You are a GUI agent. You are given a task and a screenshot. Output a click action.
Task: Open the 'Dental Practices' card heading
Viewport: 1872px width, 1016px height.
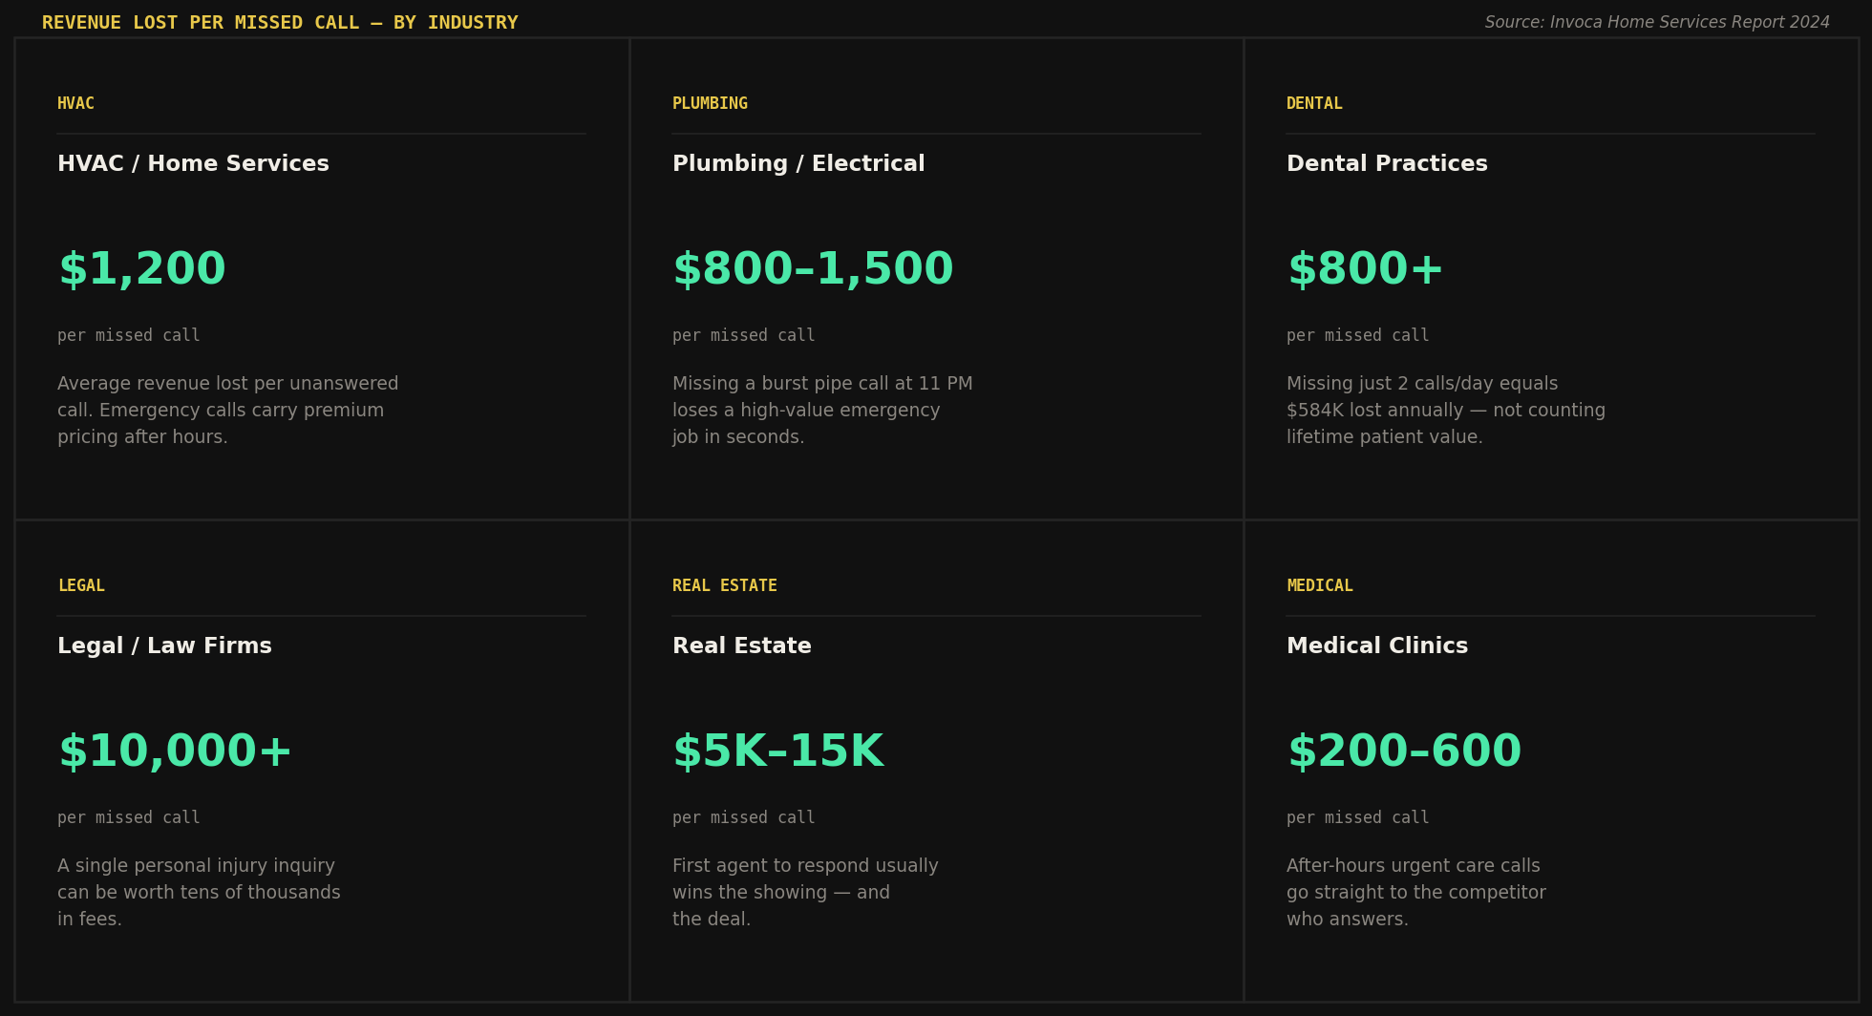tap(1387, 163)
